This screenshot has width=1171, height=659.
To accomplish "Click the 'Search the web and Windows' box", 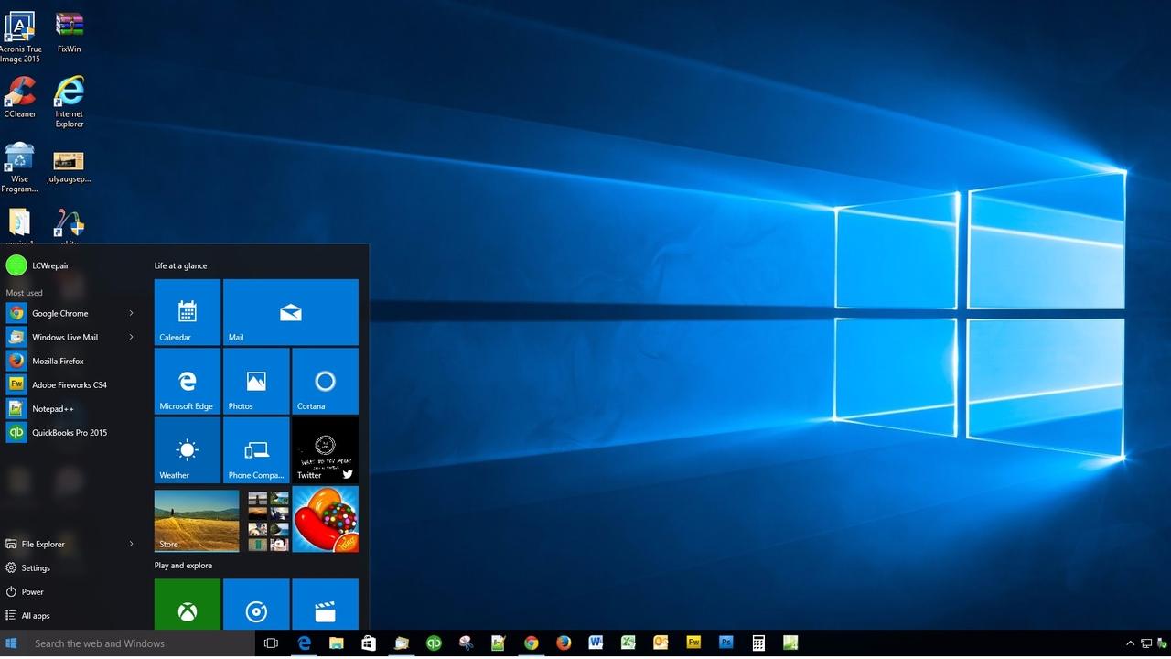I will coord(140,643).
